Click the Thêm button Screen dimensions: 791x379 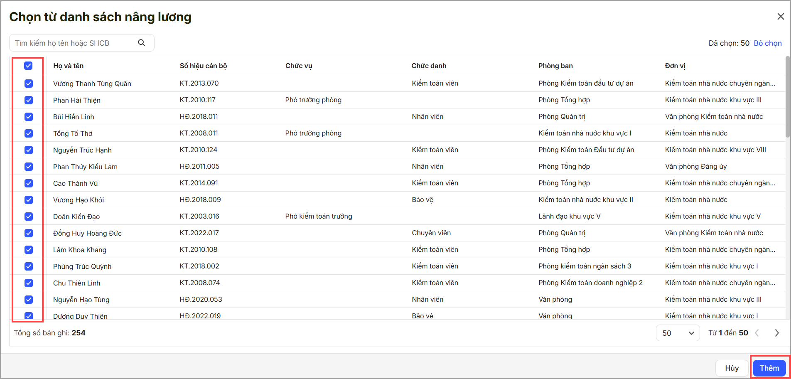click(769, 368)
